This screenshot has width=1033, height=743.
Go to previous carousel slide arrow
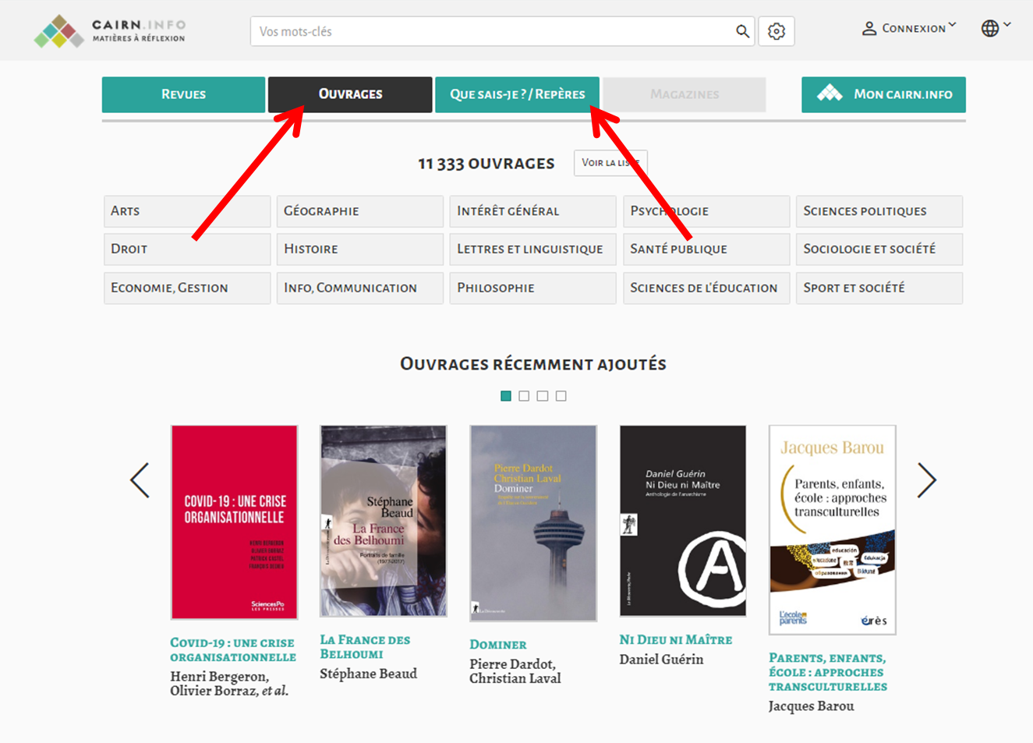point(140,480)
